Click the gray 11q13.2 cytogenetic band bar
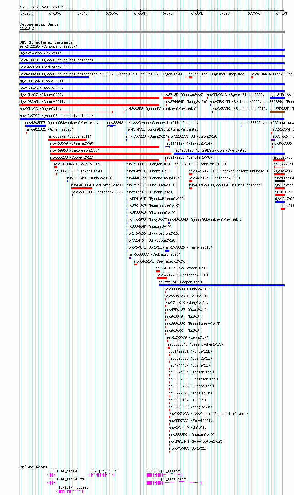Screen dimensions: 294x495 152,32
